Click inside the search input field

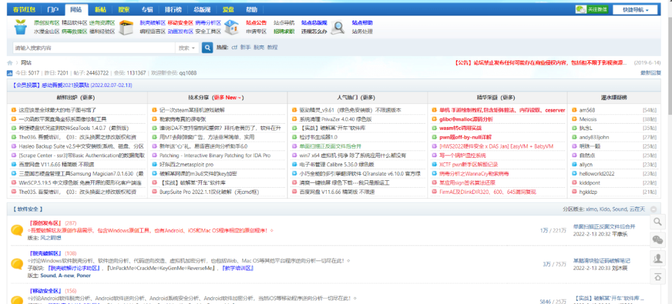pyautogui.click(x=93, y=47)
